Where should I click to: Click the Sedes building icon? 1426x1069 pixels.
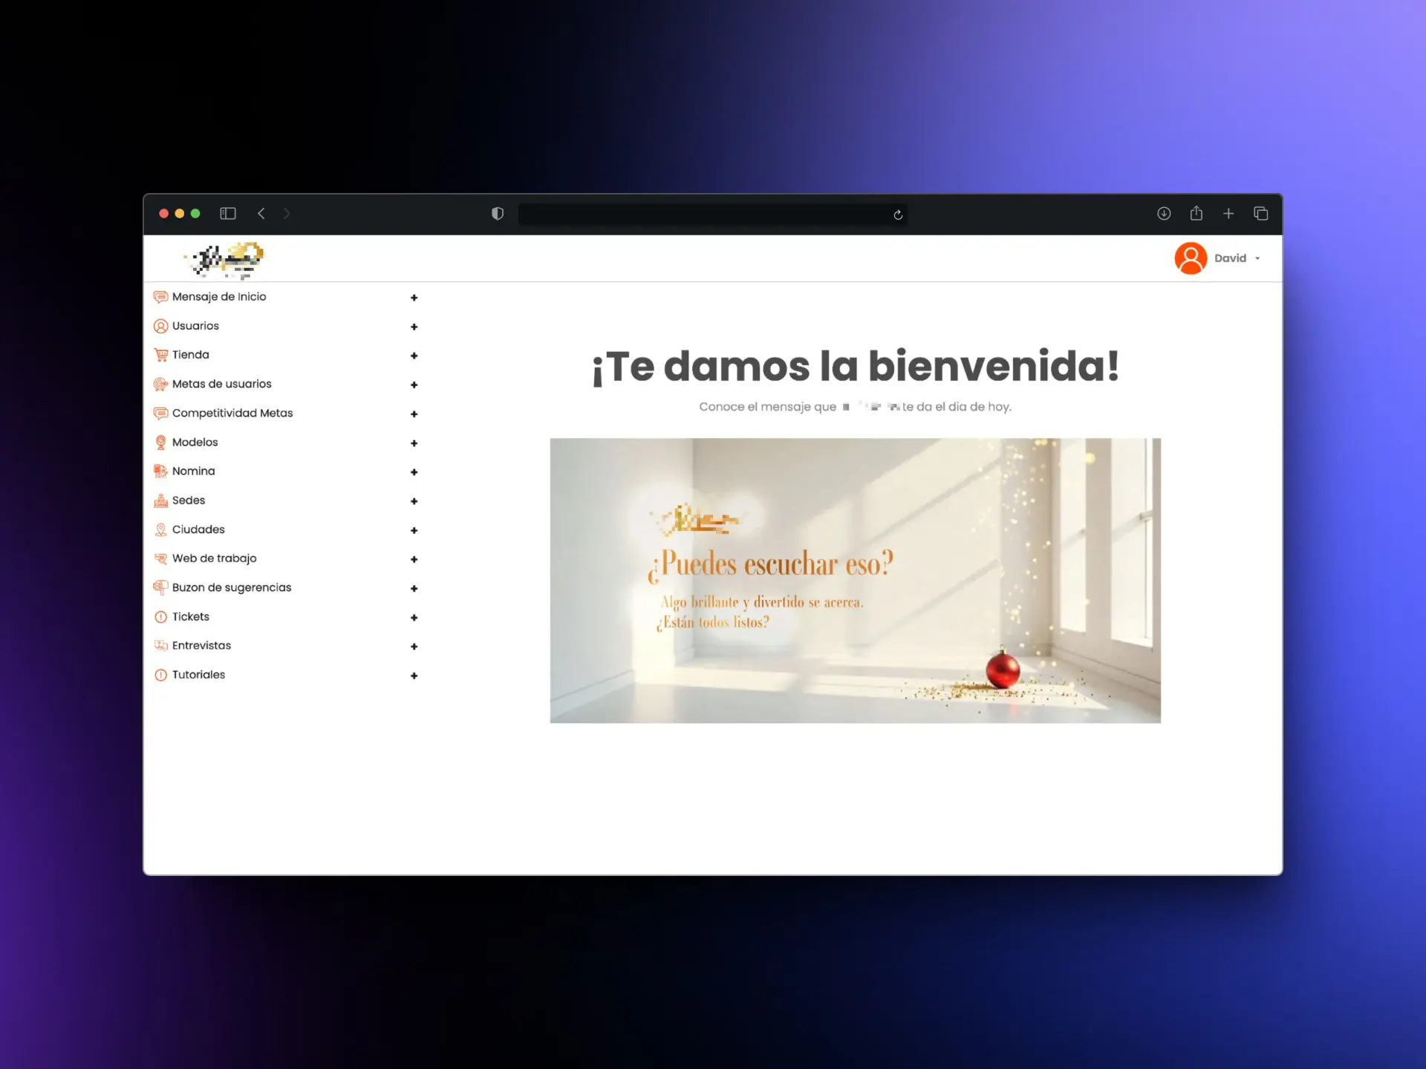(x=160, y=500)
